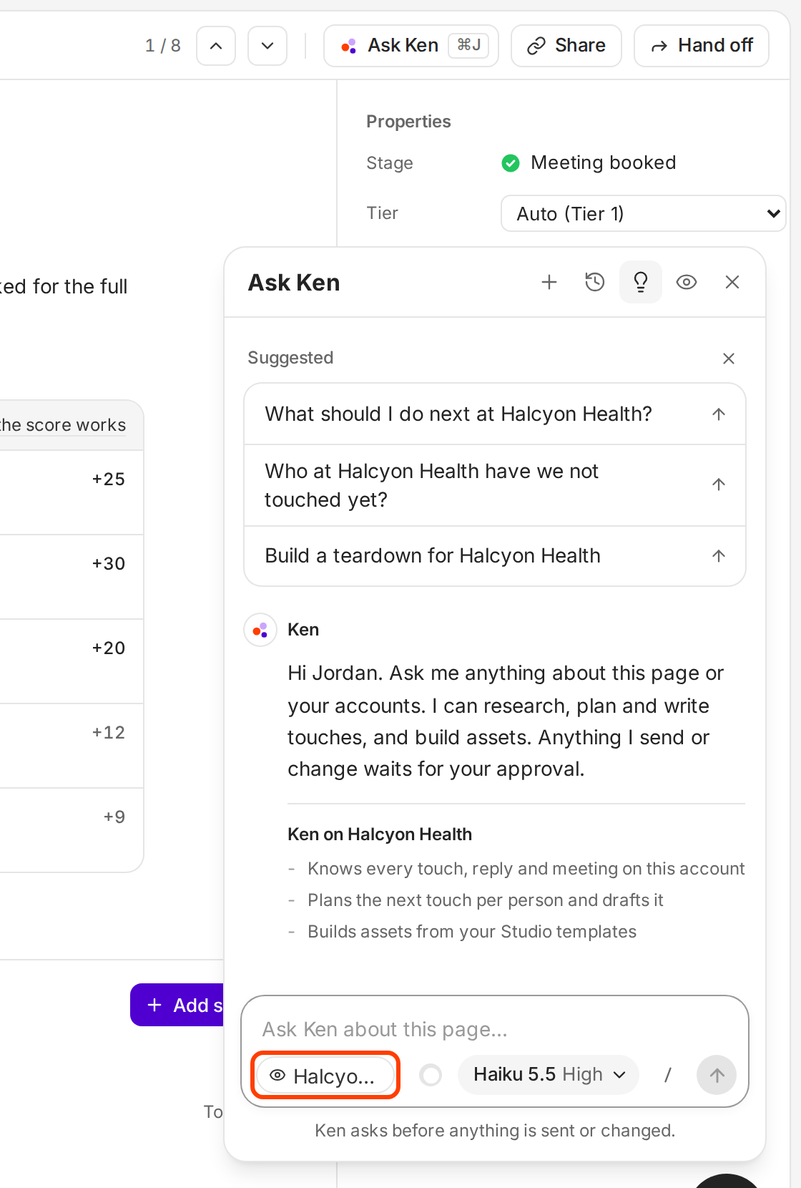Click the Properties heading

click(x=408, y=122)
